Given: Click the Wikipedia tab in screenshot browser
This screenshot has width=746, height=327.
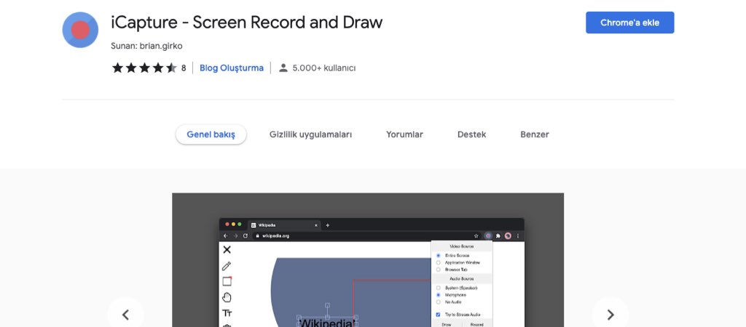Looking at the screenshot, I should (284, 225).
